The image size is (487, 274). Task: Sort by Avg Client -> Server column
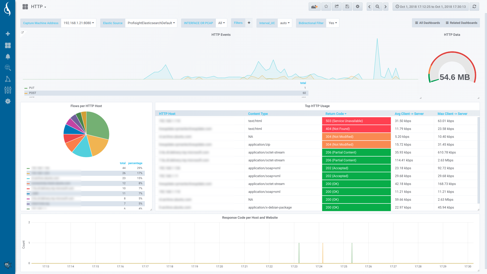409,114
